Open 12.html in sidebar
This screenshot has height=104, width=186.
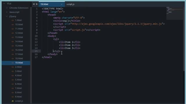(19, 33)
